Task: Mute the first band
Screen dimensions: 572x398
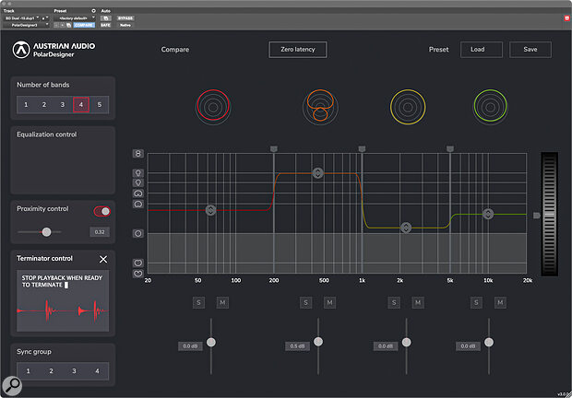Action: click(x=222, y=302)
